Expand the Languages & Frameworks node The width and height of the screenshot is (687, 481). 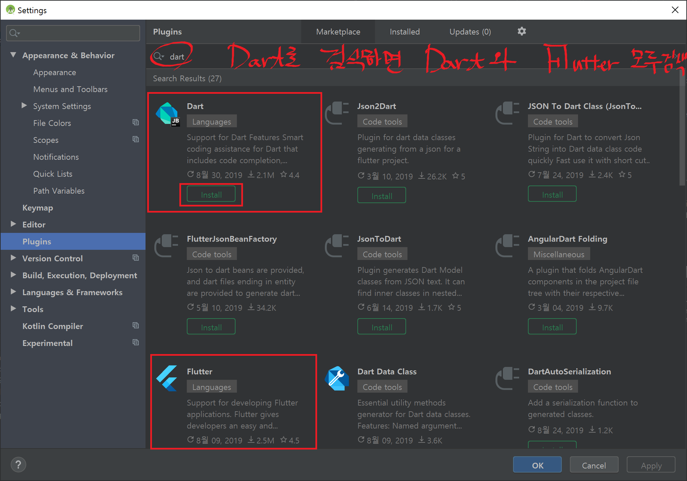pos(13,292)
